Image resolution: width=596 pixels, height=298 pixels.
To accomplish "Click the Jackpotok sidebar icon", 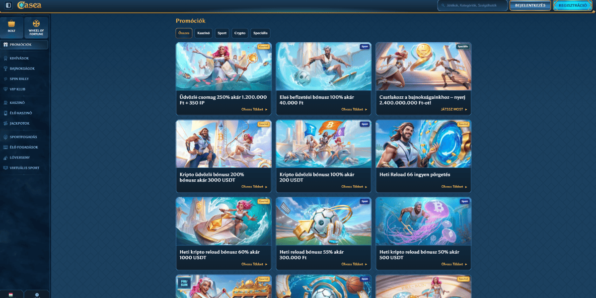I will pos(5,123).
